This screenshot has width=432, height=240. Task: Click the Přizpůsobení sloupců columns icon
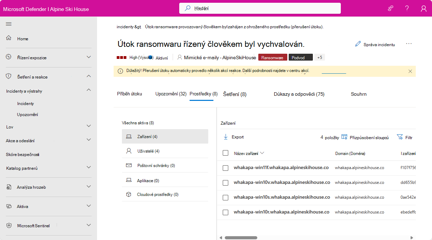click(x=344, y=137)
